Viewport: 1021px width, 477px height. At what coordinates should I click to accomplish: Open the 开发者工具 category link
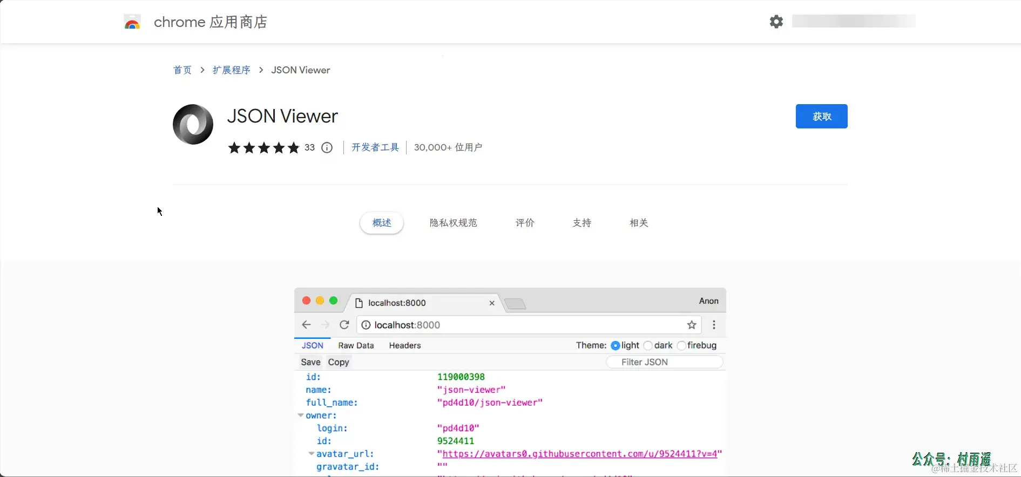[375, 147]
